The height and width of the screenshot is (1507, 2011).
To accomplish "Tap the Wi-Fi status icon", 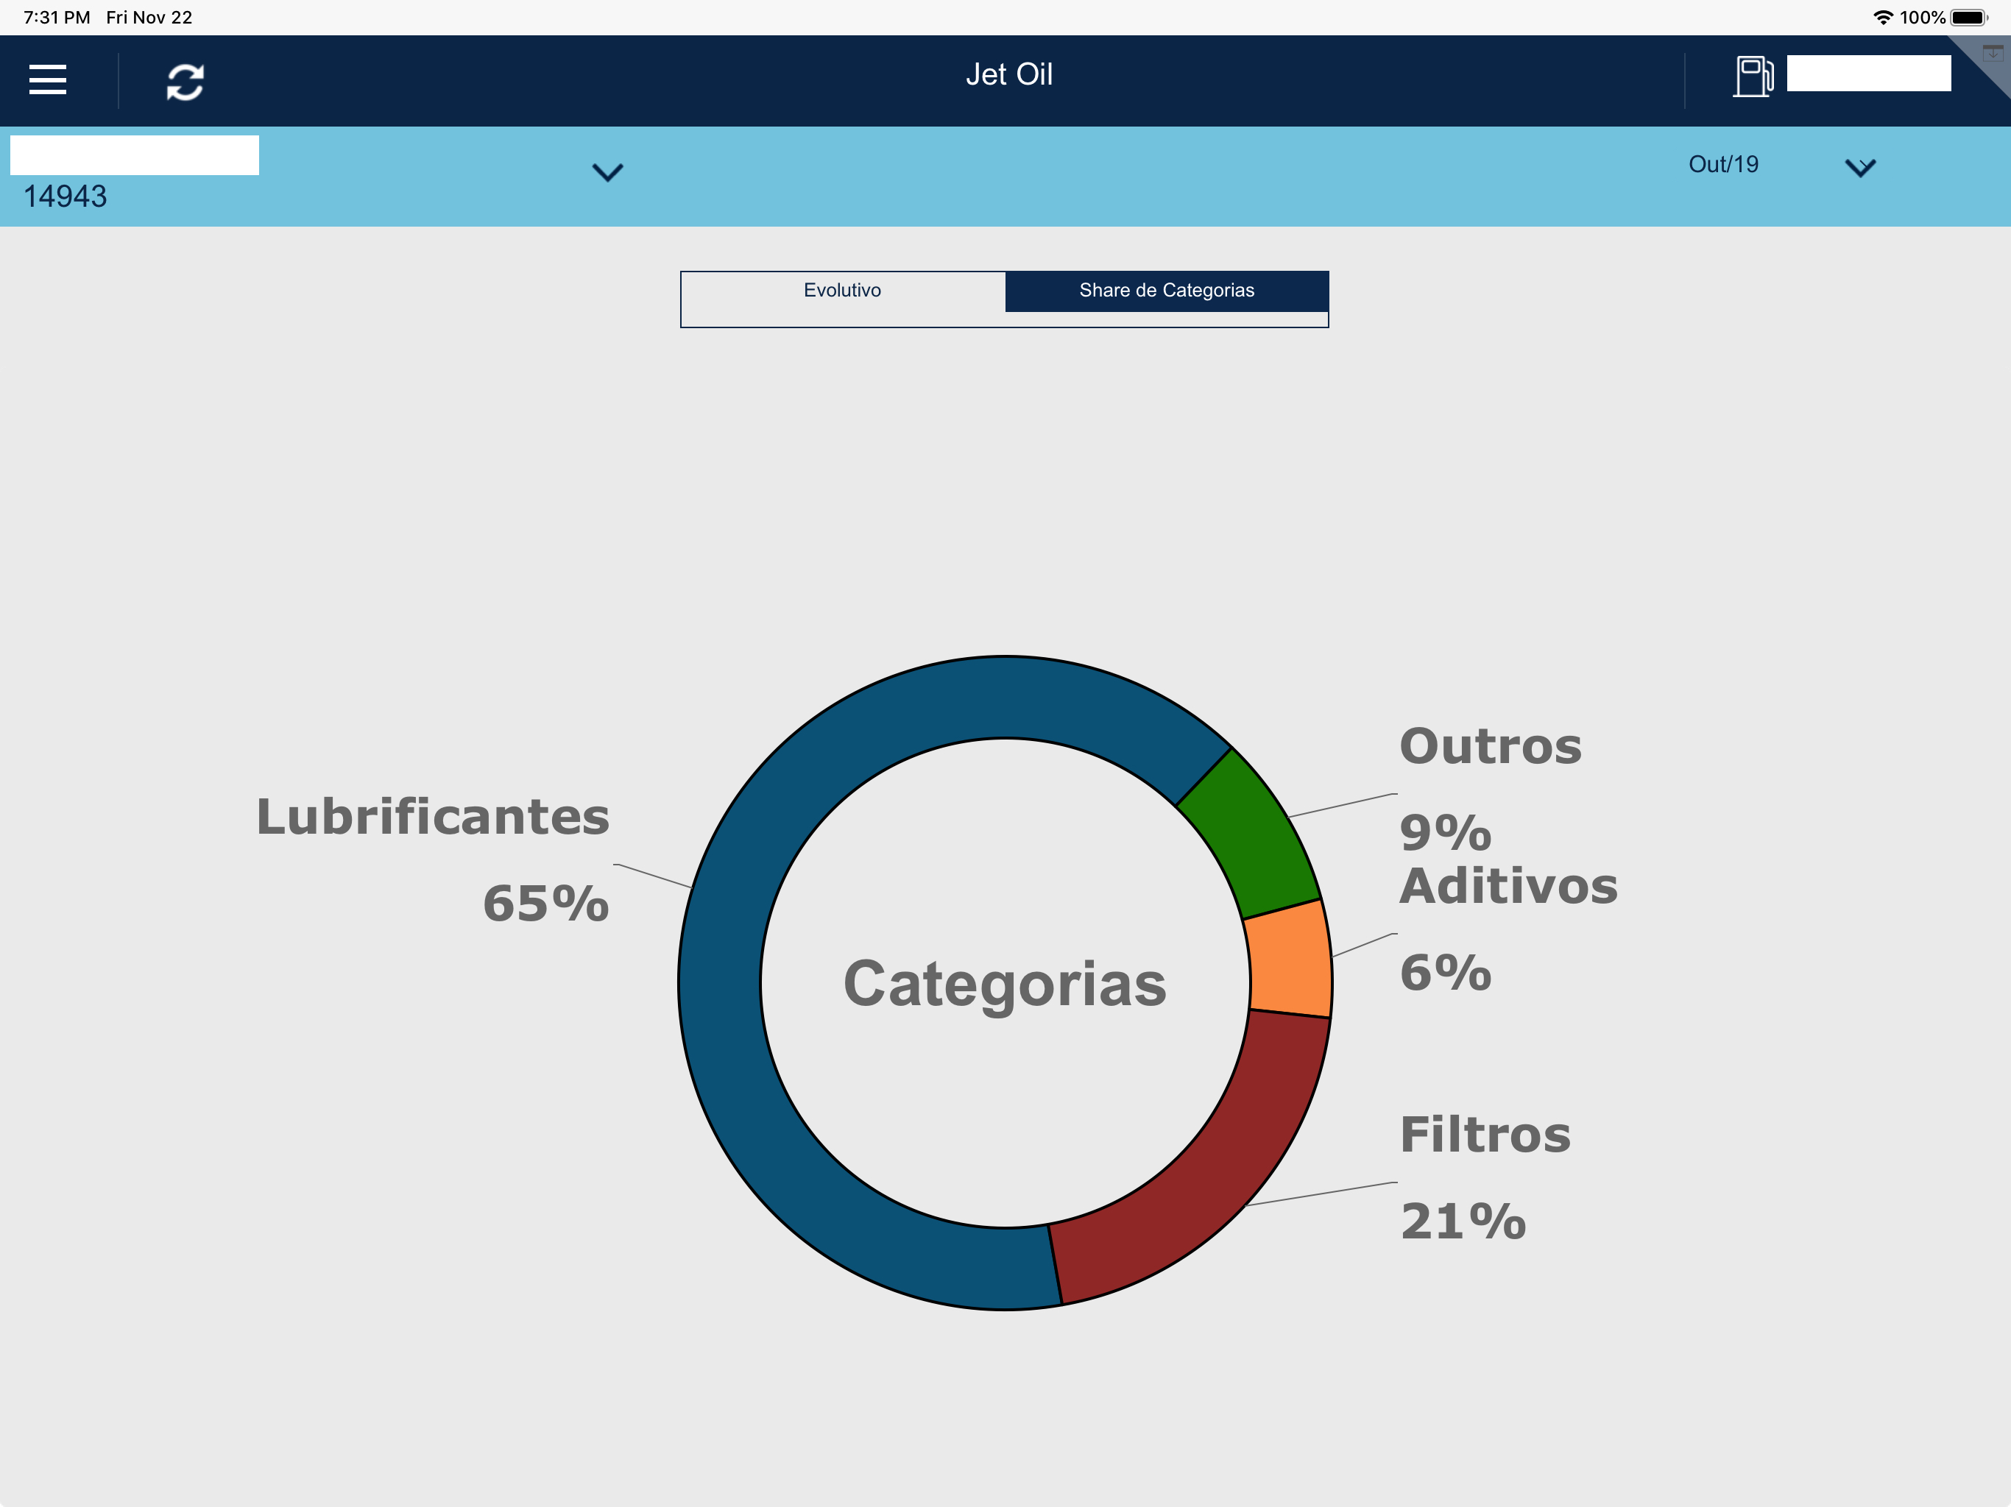I will tap(1883, 17).
